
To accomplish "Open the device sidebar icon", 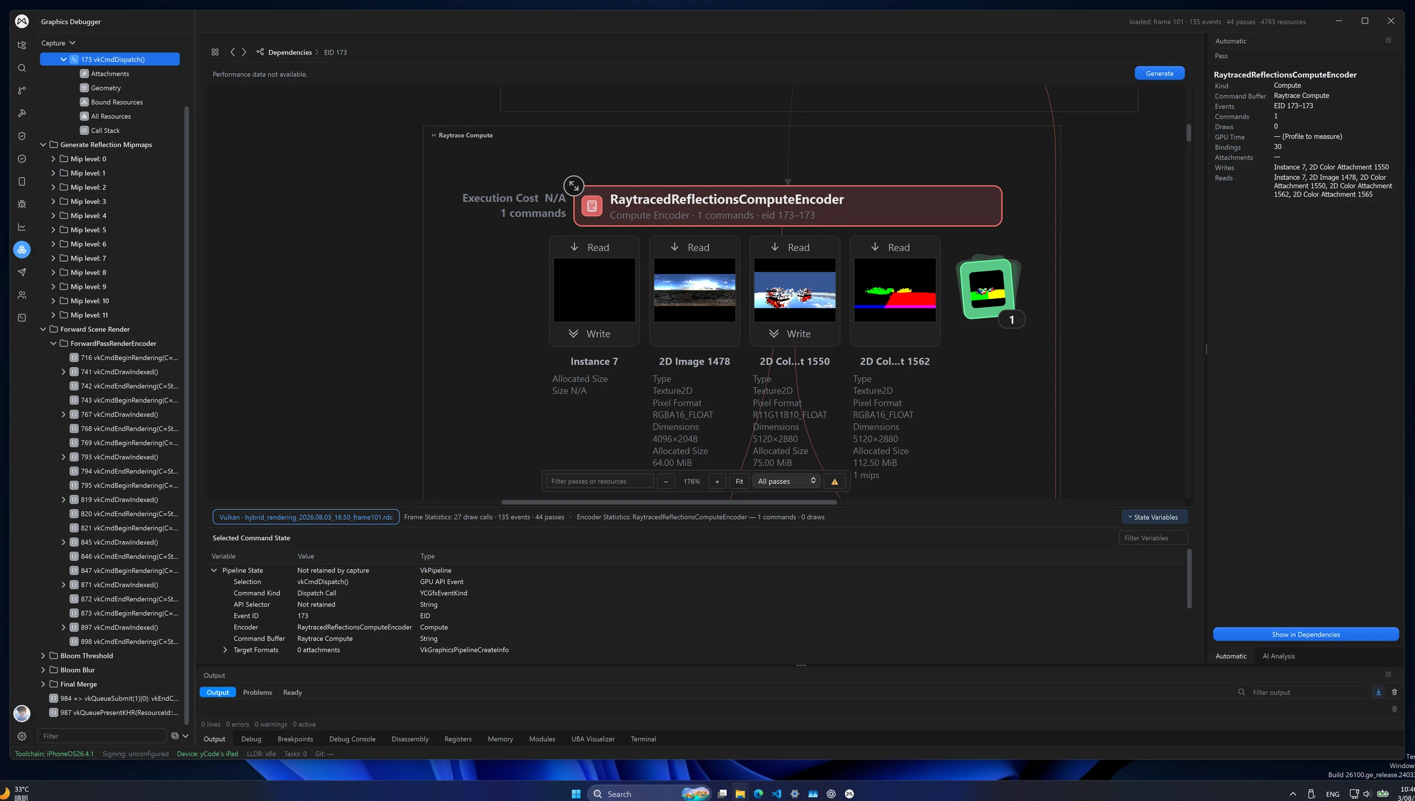I will [22, 181].
